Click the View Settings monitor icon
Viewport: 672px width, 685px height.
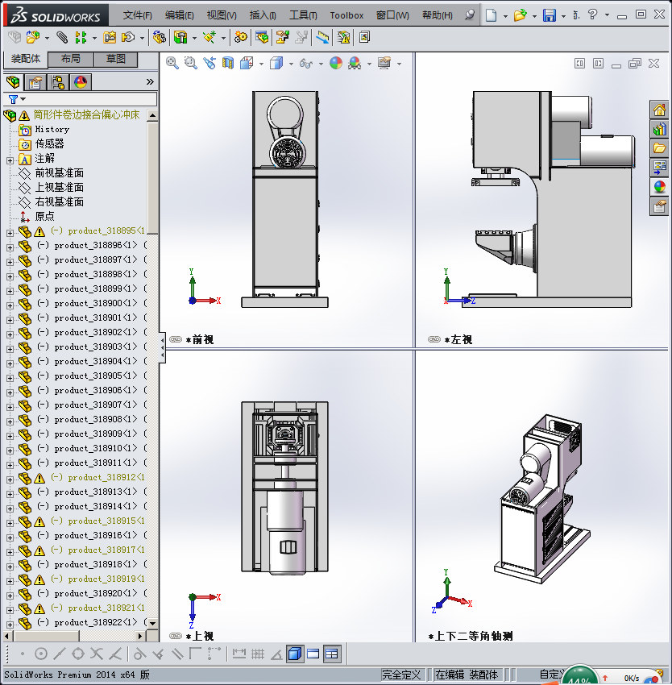click(384, 64)
